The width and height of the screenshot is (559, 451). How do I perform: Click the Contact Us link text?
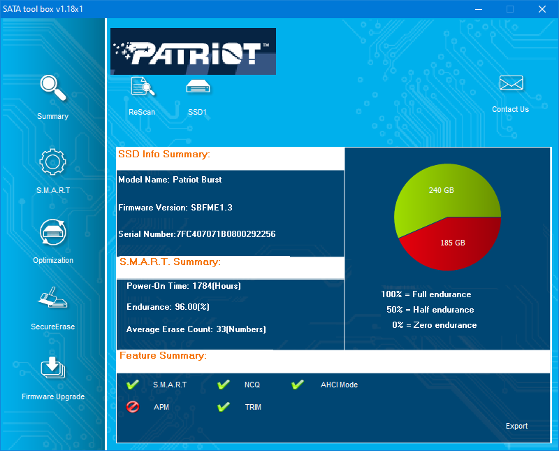click(511, 109)
